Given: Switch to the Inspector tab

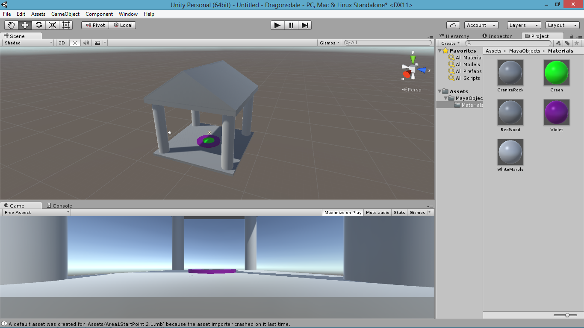Looking at the screenshot, I should (497, 36).
